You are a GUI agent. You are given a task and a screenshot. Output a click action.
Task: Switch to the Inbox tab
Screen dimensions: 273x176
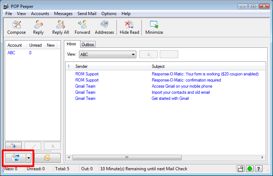[x=71, y=44]
